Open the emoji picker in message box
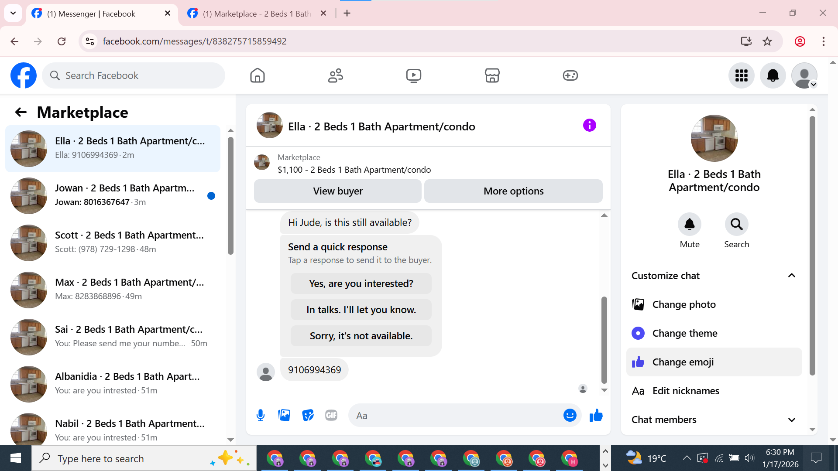The height and width of the screenshot is (471, 838). (x=570, y=415)
